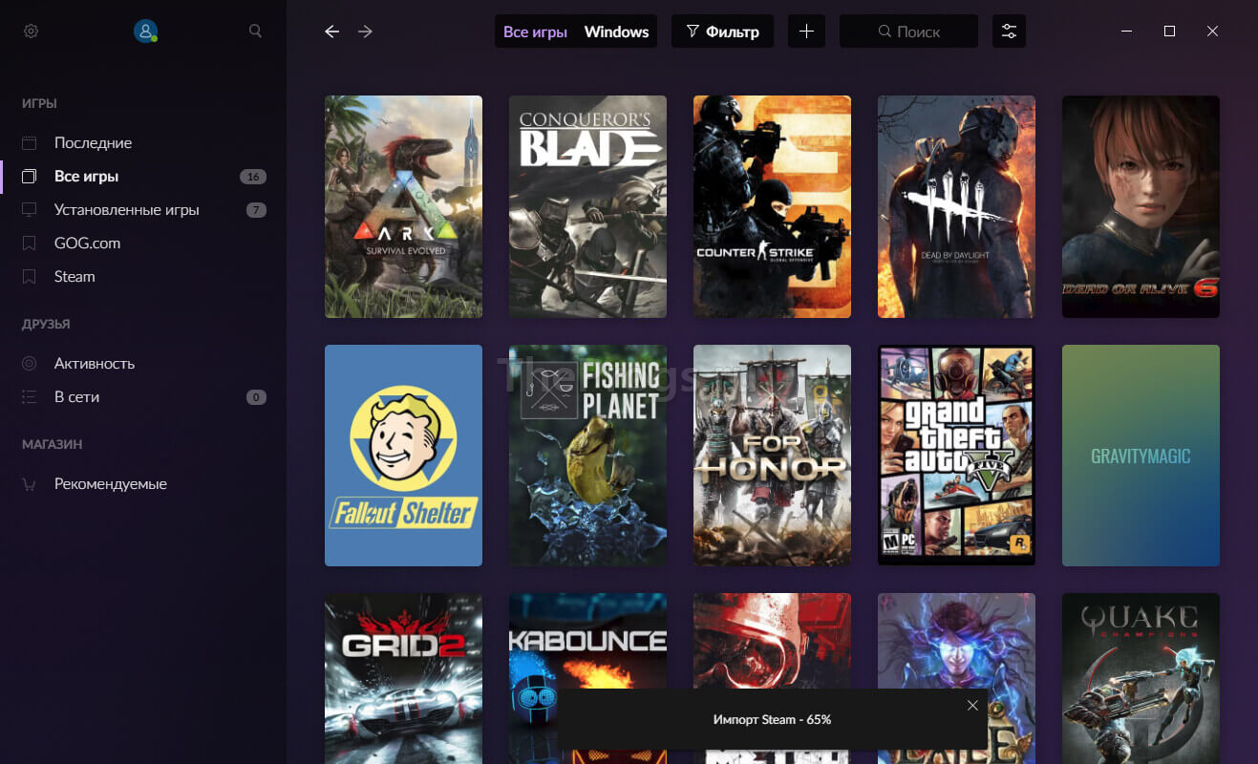Click the 7 installed count badge

[x=256, y=210]
